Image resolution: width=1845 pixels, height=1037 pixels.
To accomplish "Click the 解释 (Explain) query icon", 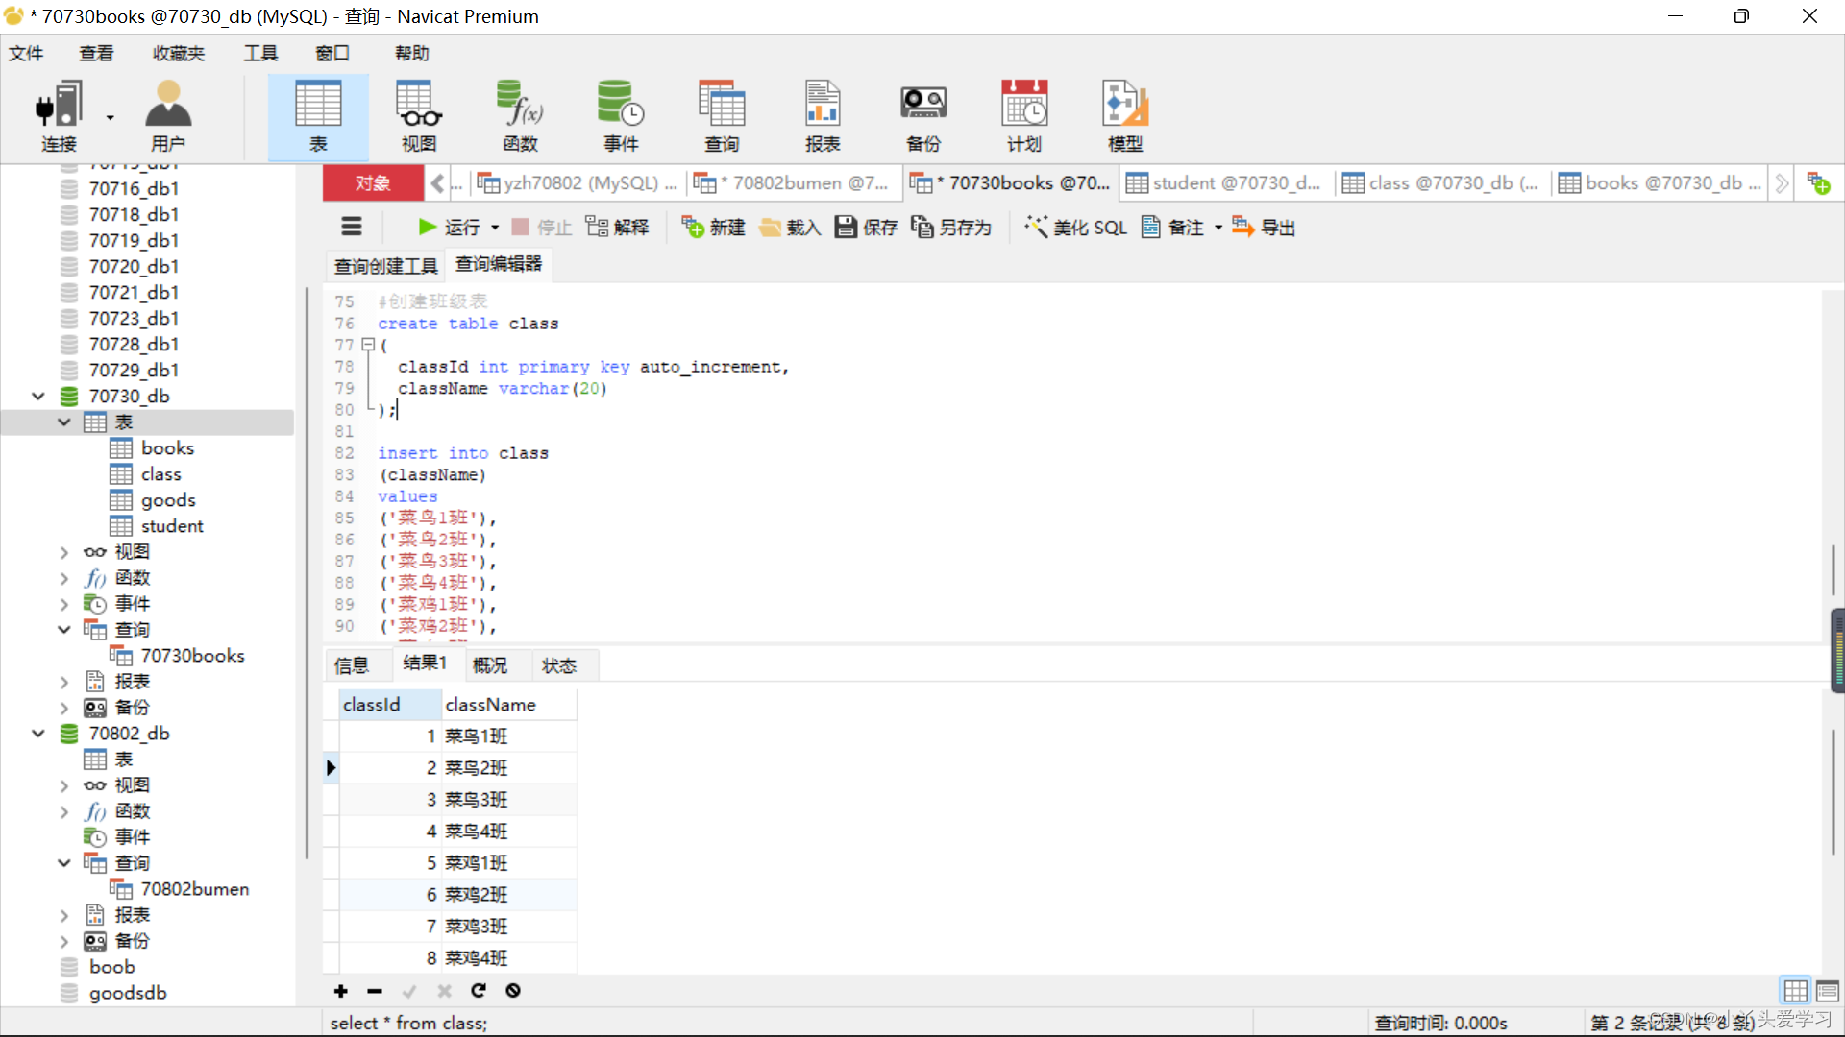I will [x=620, y=227].
